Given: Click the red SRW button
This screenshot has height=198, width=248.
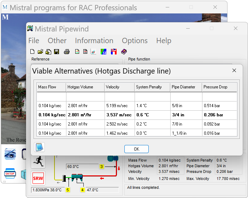Looking at the screenshot, I should tap(38, 178).
